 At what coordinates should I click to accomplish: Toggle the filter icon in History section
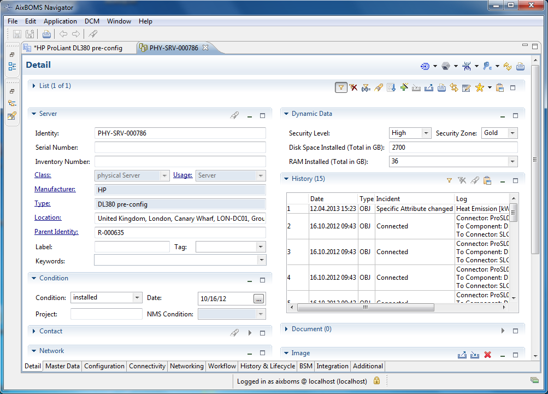(449, 180)
